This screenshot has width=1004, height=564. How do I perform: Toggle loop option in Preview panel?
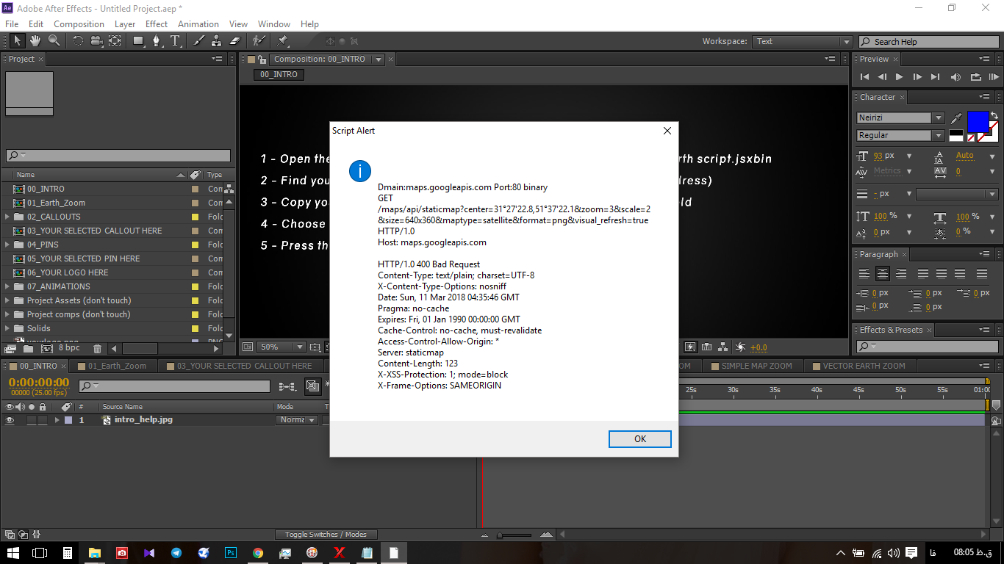tap(975, 76)
